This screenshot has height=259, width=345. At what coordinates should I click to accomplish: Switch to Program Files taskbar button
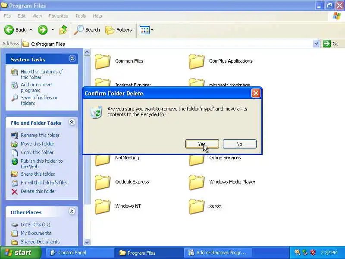[x=149, y=253]
